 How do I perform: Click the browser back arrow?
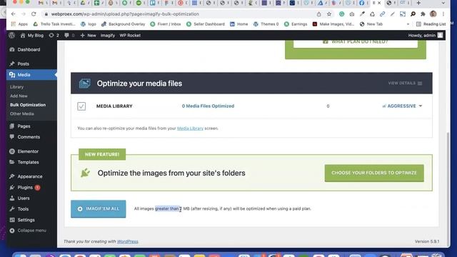pyautogui.click(x=14, y=14)
